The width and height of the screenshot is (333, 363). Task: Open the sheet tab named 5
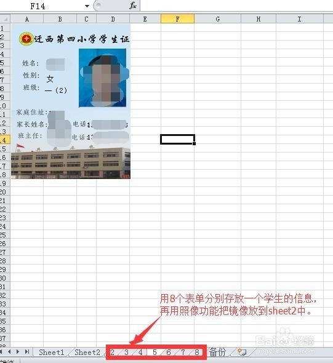pos(154,353)
